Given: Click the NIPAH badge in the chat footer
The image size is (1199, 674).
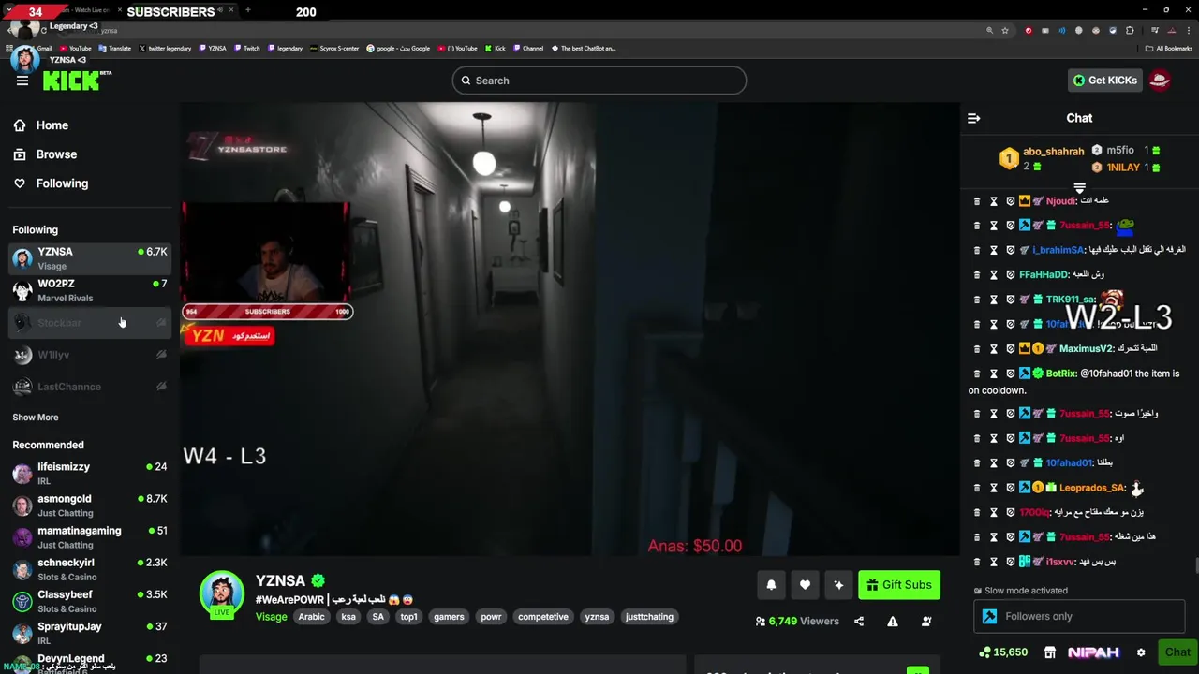Looking at the screenshot, I should click(x=1093, y=652).
